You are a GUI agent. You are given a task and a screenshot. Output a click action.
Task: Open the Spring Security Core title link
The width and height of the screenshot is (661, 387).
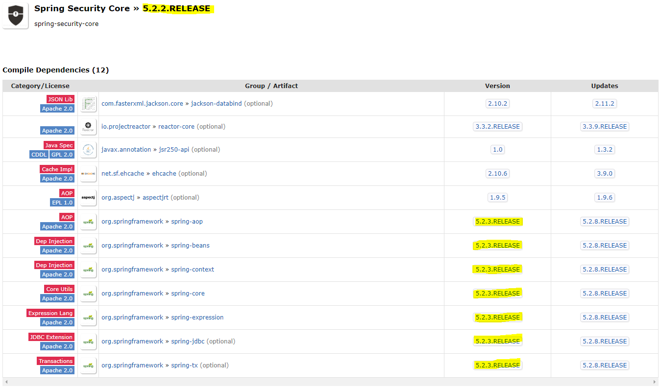pos(82,8)
